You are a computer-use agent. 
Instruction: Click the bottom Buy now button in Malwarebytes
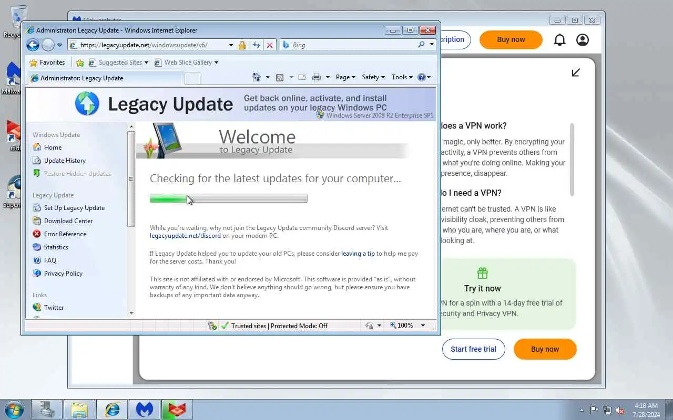545,349
